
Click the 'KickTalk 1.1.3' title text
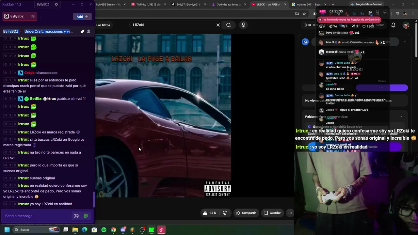click(12, 5)
